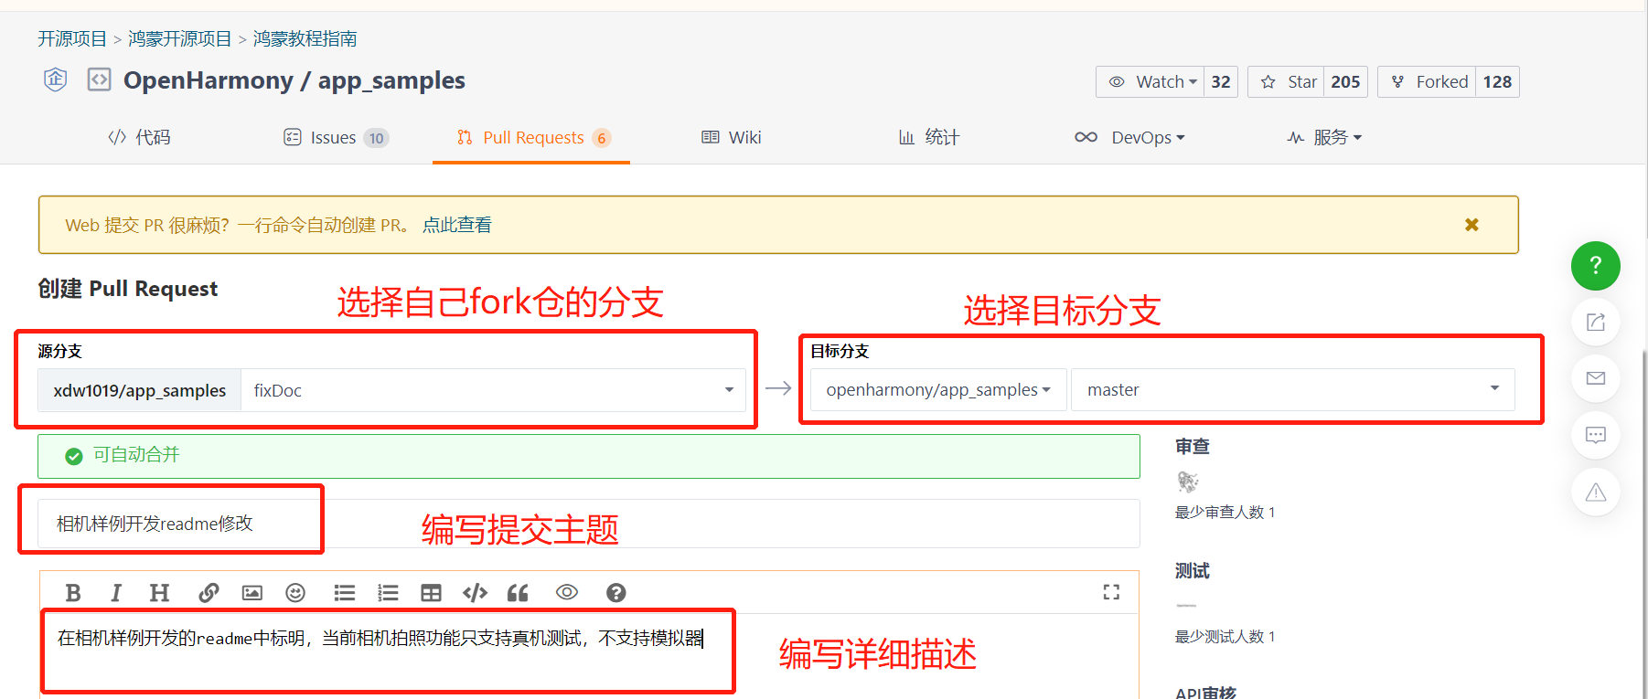Close the yellow PR tip banner
The width and height of the screenshot is (1648, 699).
(1471, 225)
